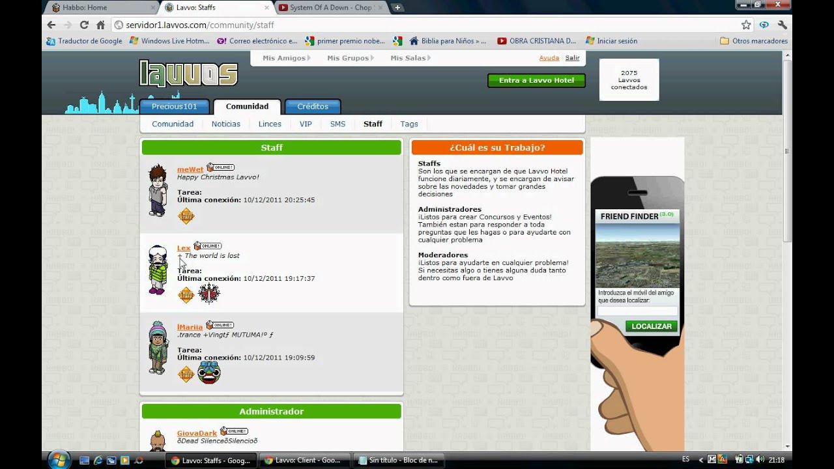834x469 pixels.
Task: Select the Comunidad main tab
Action: click(247, 107)
